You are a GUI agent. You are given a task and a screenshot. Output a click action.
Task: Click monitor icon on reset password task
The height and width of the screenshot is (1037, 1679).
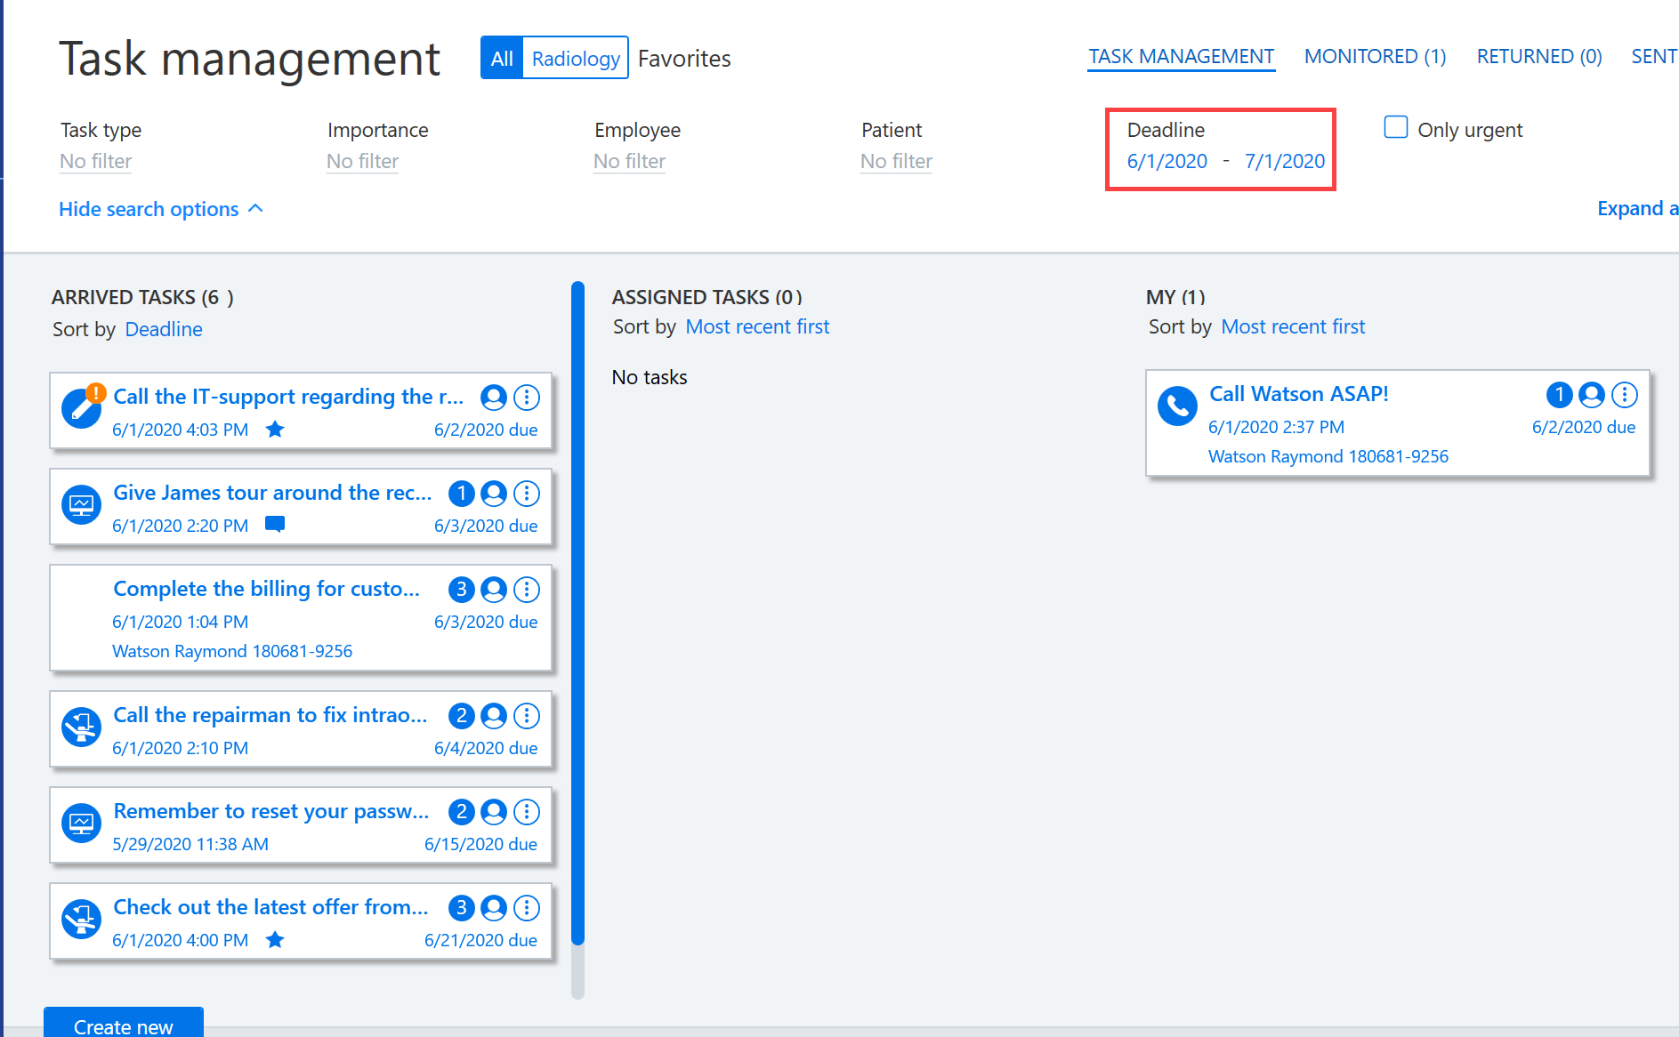pyautogui.click(x=81, y=824)
